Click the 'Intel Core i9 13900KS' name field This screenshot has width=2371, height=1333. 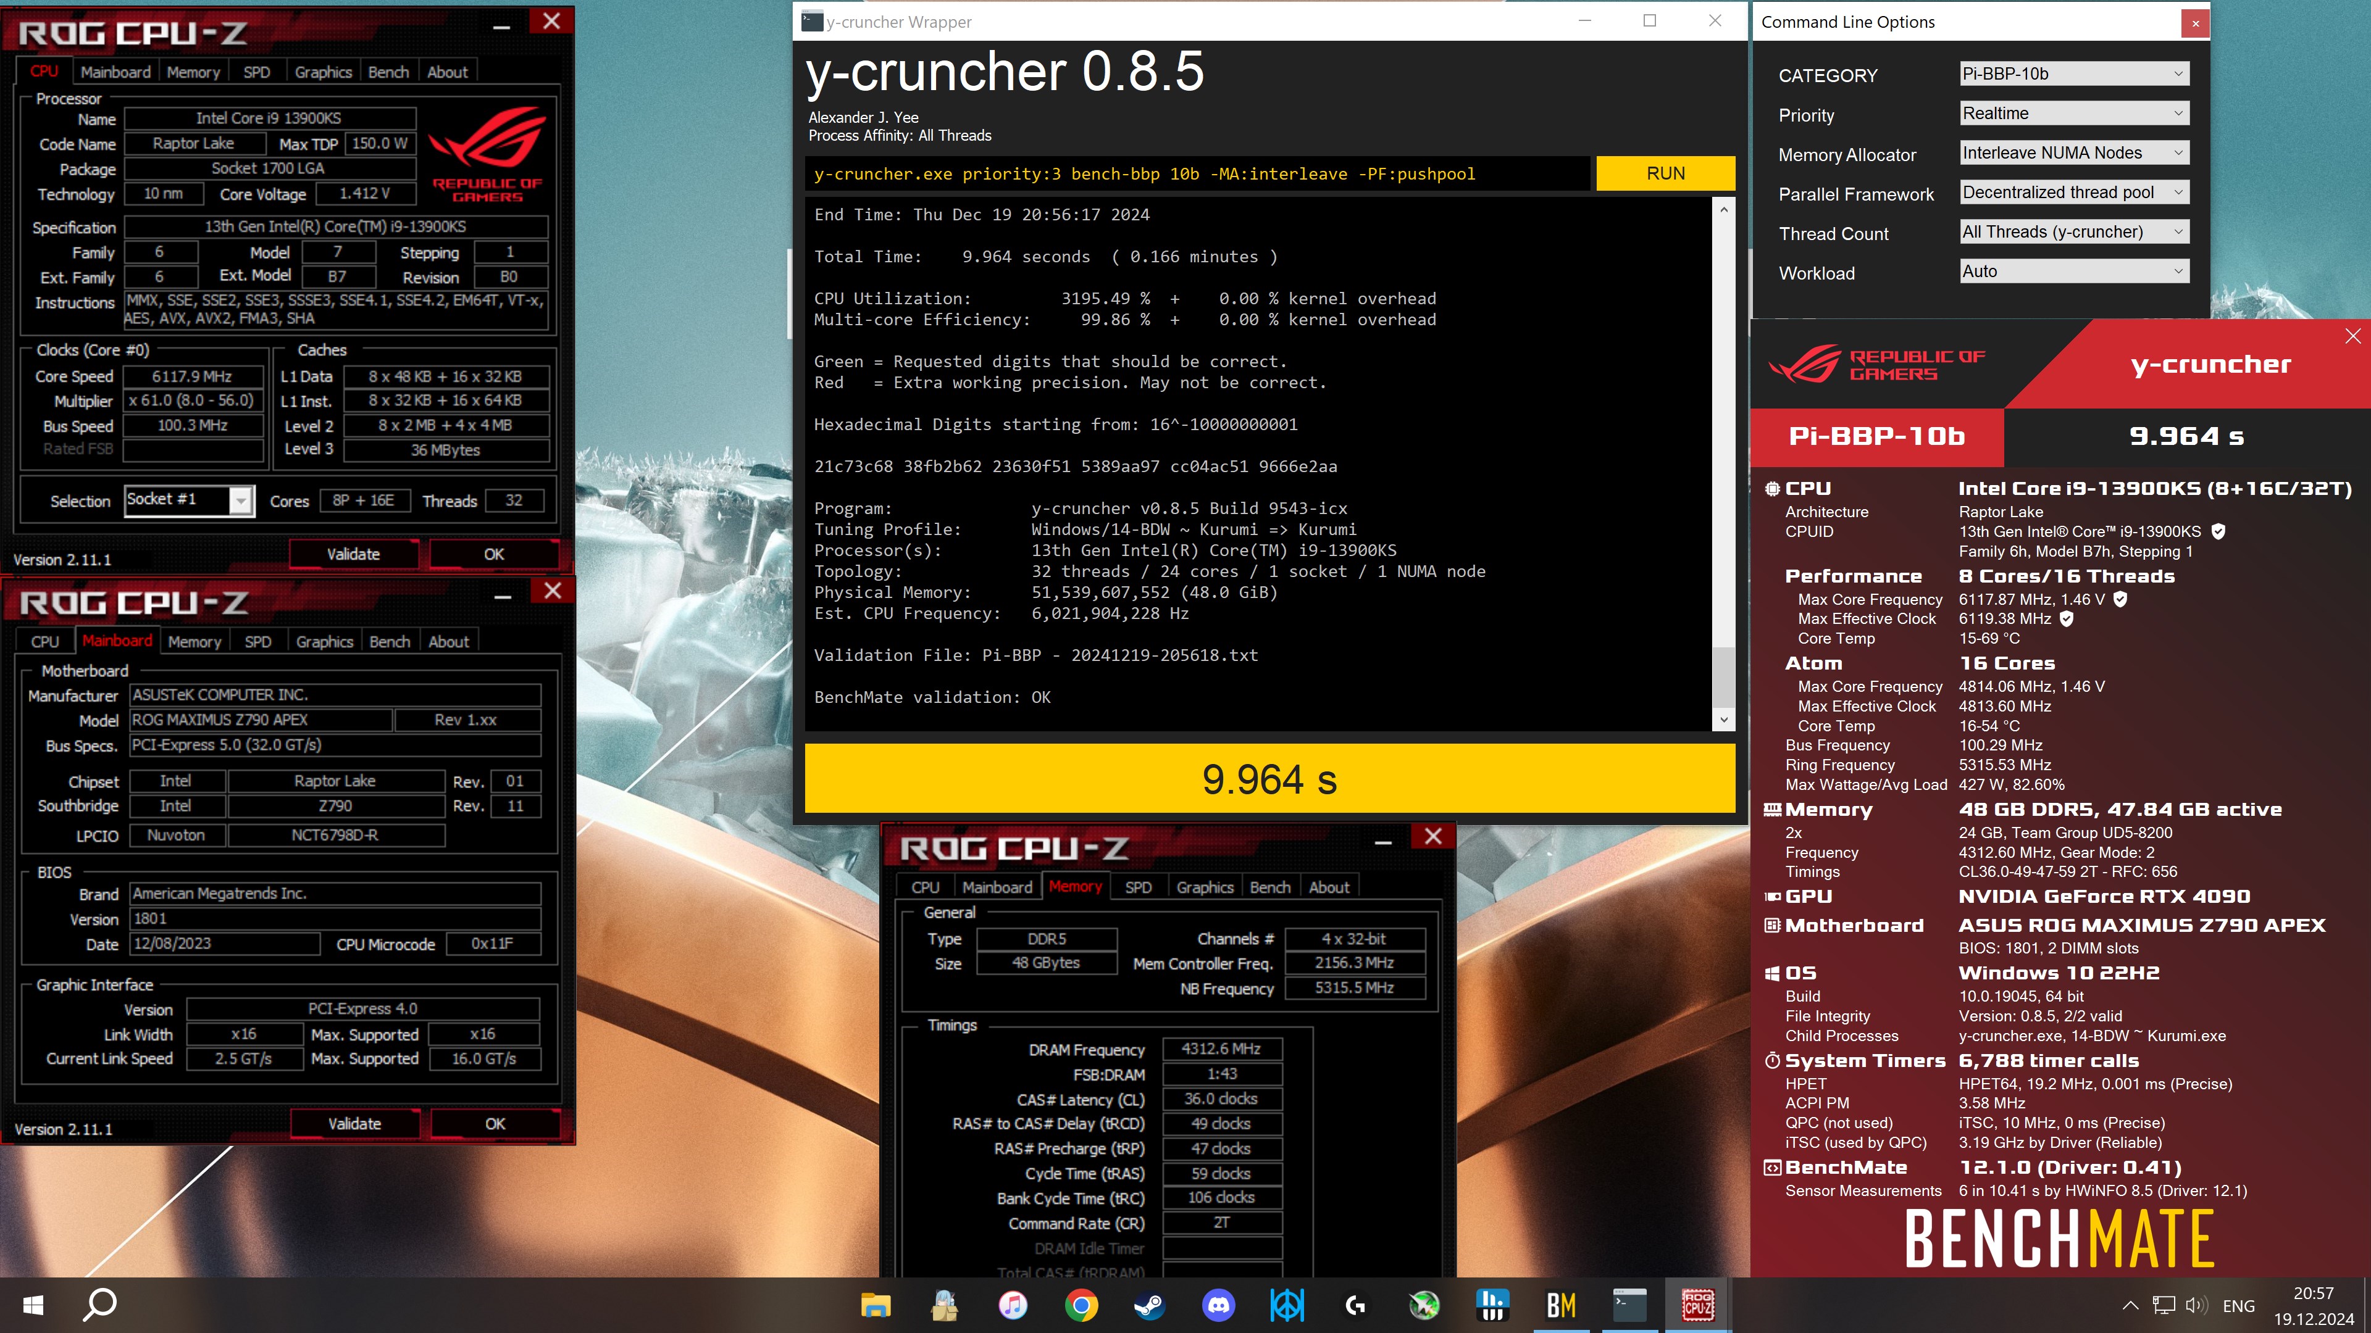(270, 118)
